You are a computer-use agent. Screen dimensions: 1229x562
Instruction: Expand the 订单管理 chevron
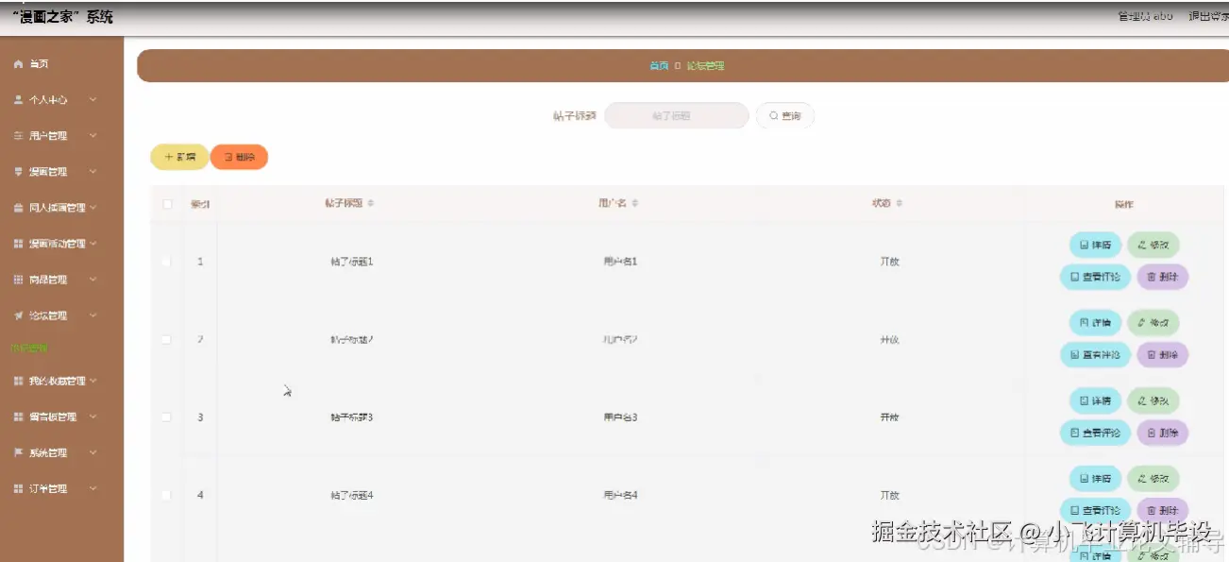point(93,488)
